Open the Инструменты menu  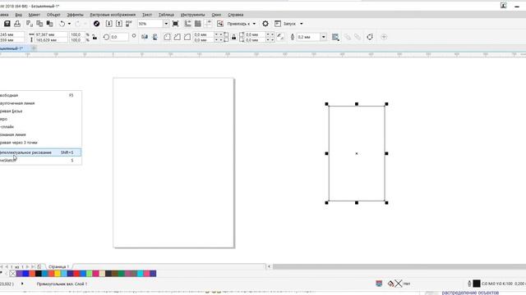click(192, 15)
